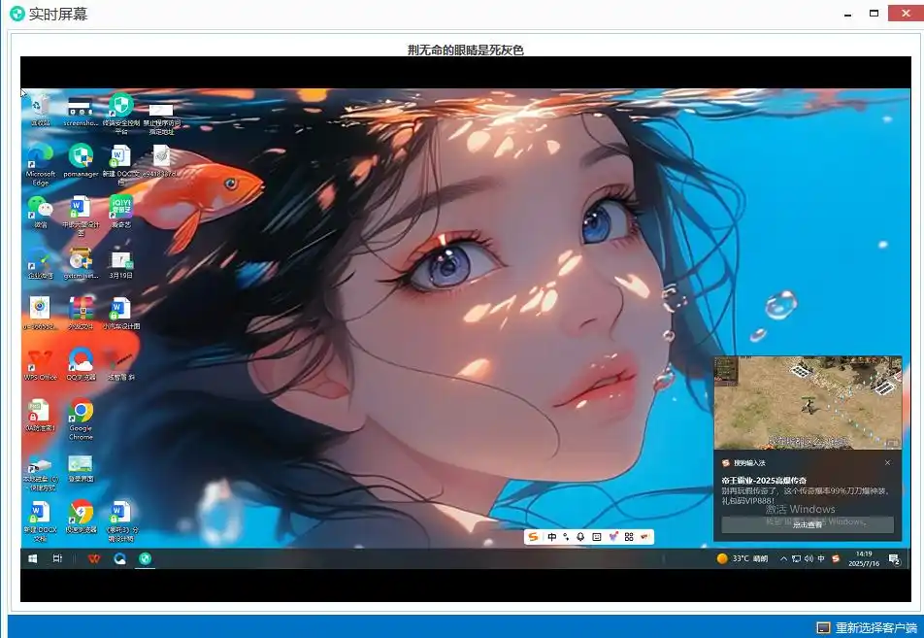
Task: Launch the WPS Office desktop shortcut
Action: 40,364
